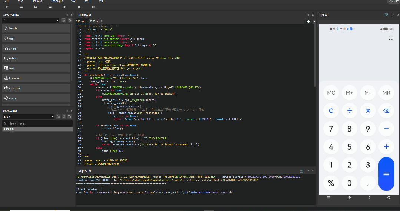Click the New script plus icon in toolbar
The height and width of the screenshot is (211, 400).
coord(7,7)
